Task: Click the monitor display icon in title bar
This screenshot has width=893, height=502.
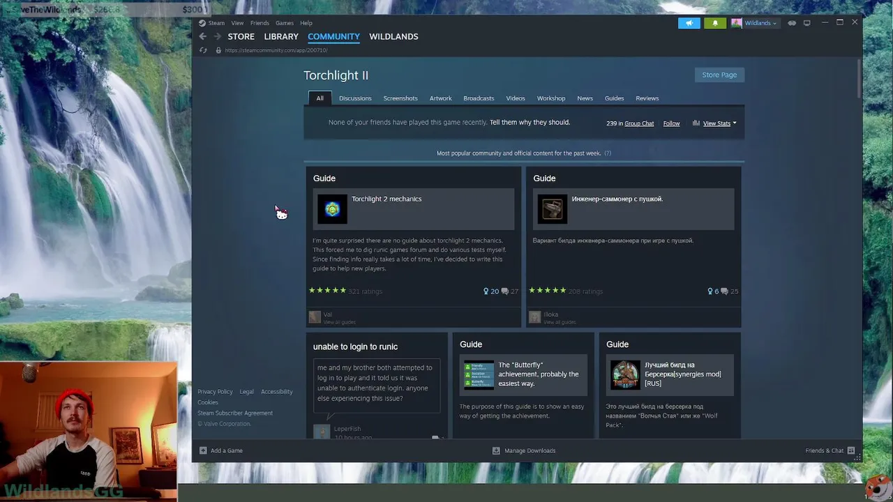Action: coord(807,23)
